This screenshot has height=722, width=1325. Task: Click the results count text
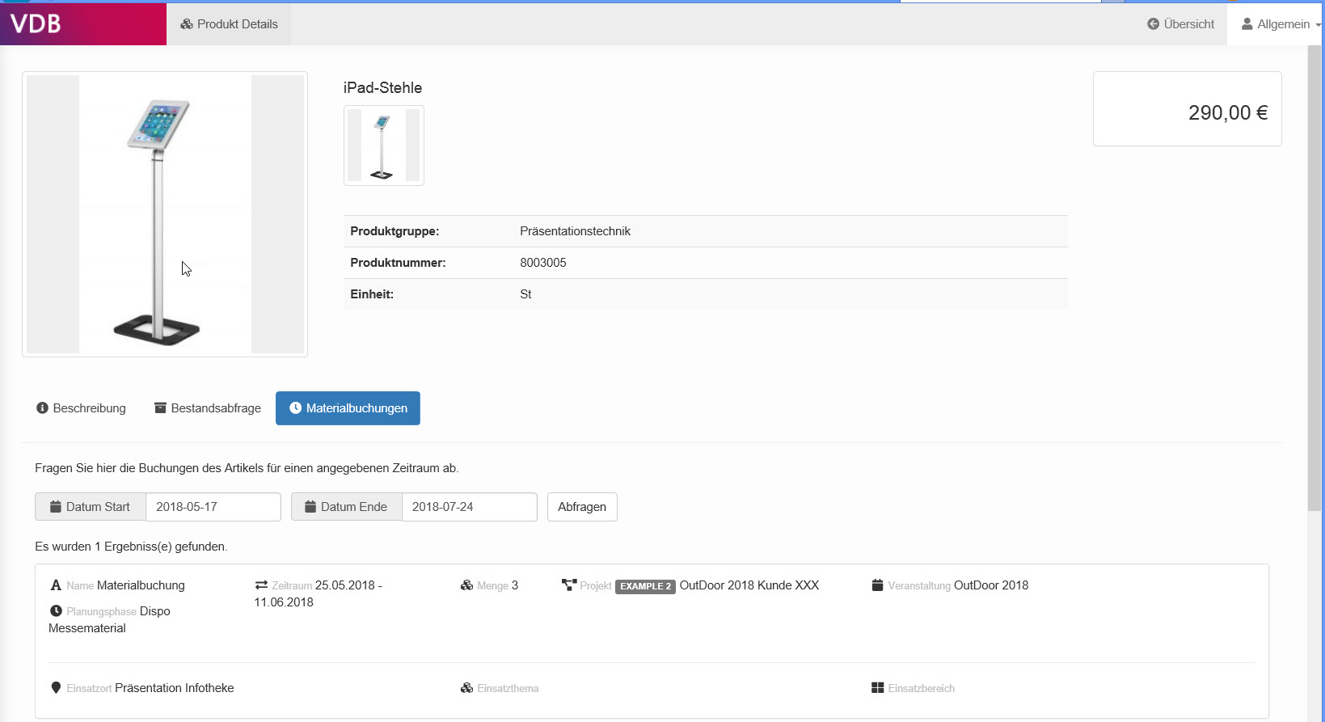pyautogui.click(x=131, y=547)
